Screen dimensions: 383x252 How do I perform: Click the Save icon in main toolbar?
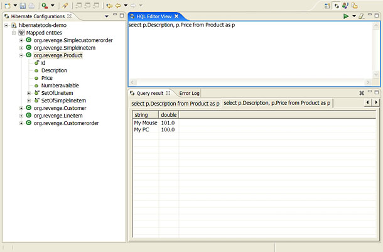pos(23,5)
